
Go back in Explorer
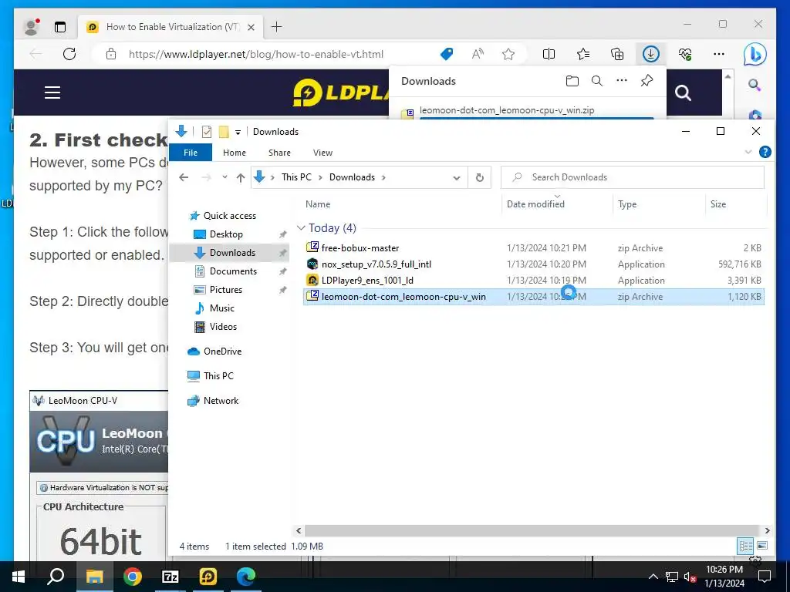[x=184, y=177]
